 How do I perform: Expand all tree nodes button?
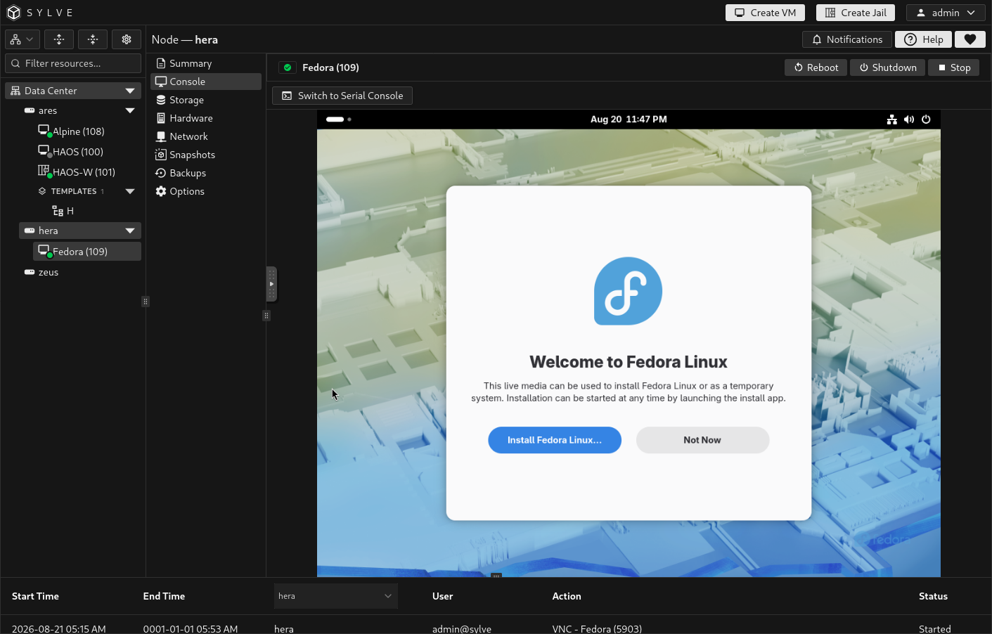point(59,39)
